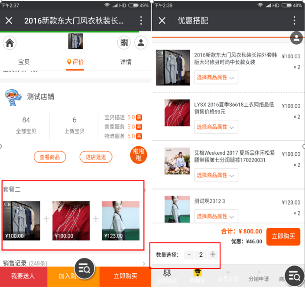This screenshot has height=288, width=305.
Task: Click the 进店逛逛 button
Action: pyautogui.click(x=95, y=157)
